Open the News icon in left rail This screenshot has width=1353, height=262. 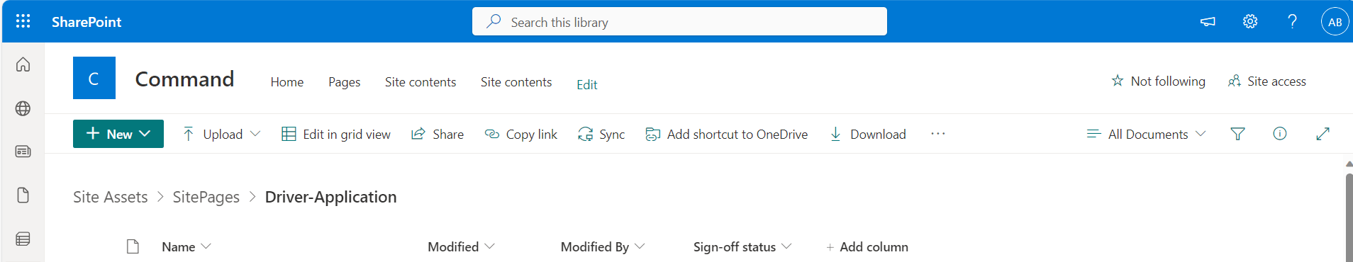(x=23, y=152)
